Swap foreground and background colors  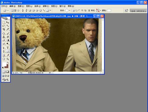pos(8,63)
